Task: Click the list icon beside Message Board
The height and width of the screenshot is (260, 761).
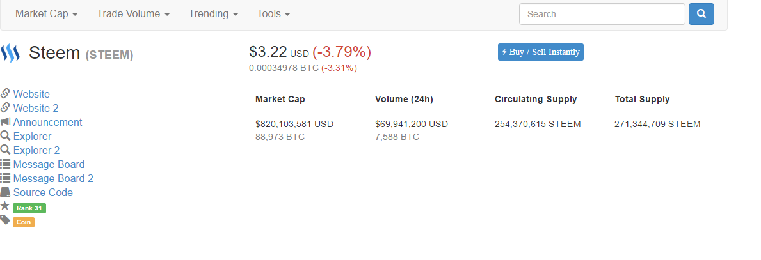Action: 5,164
